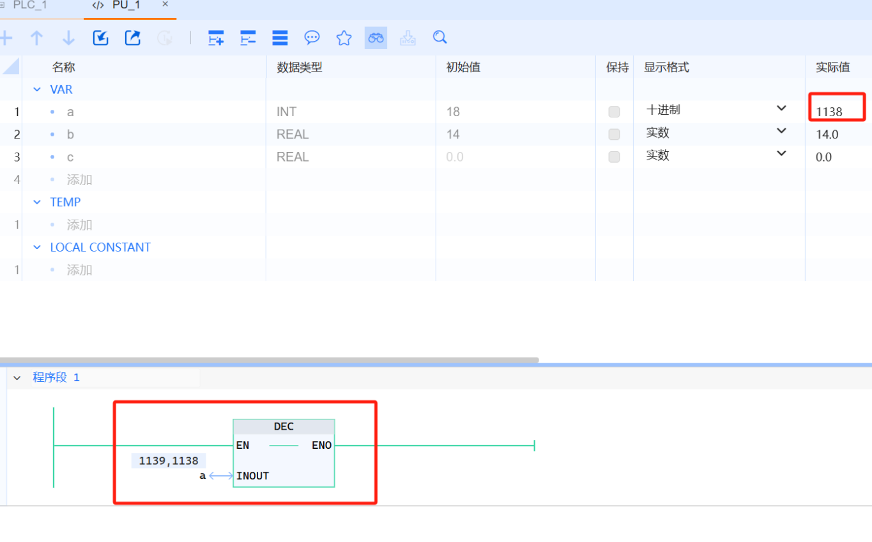Tick retain checkbox for variable c

coord(614,157)
